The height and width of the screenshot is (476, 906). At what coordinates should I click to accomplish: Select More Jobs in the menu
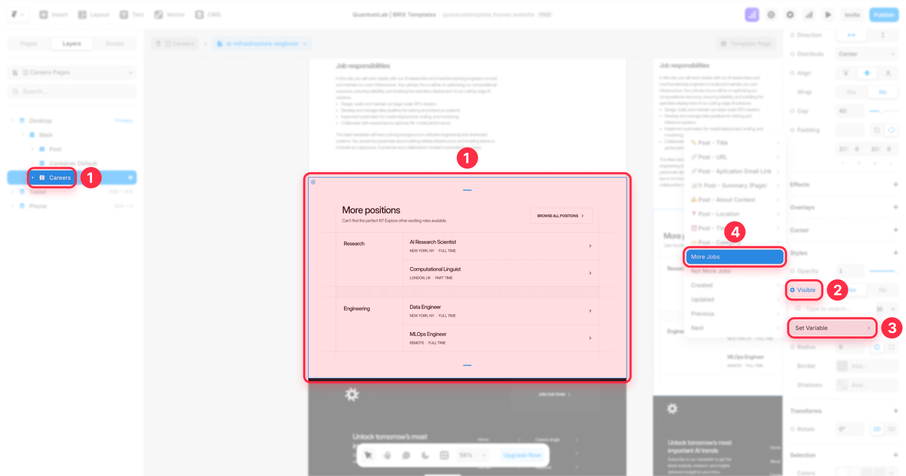(x=733, y=257)
